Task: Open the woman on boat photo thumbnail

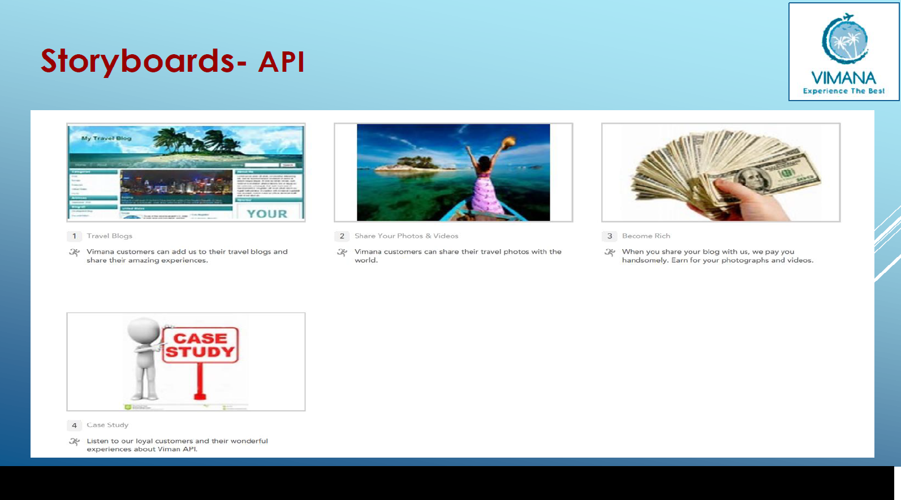Action: tap(453, 172)
